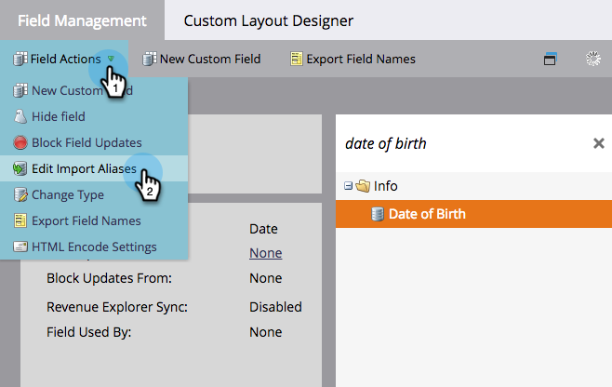Open the Field Actions dropdown arrow

[111, 59]
